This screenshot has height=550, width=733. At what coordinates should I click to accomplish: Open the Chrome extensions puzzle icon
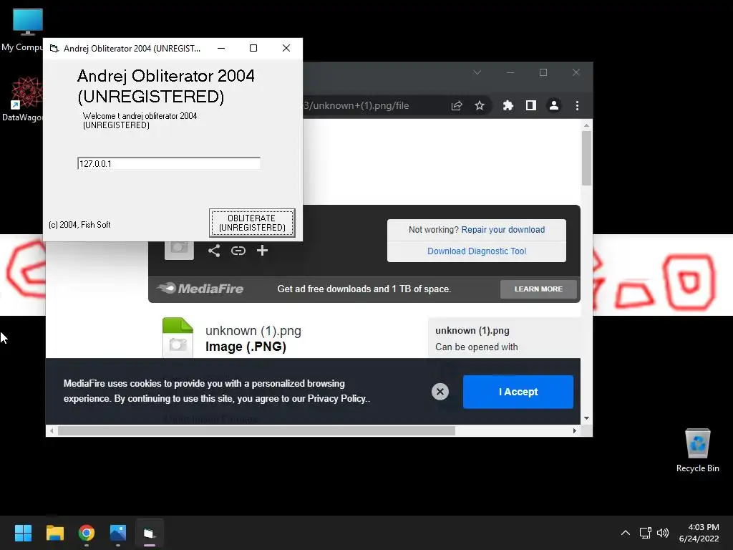pos(508,106)
